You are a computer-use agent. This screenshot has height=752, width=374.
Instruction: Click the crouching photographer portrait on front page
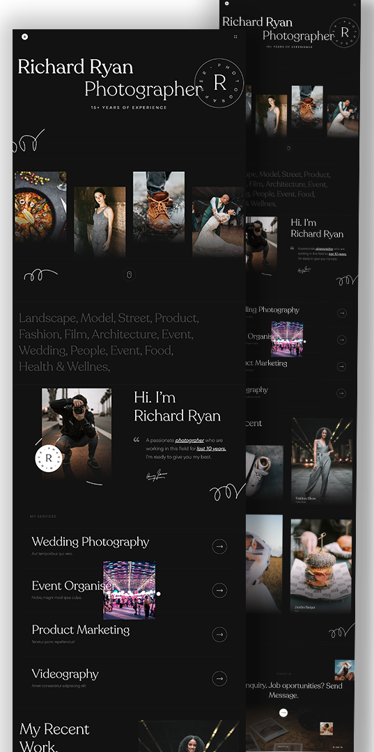(x=77, y=434)
